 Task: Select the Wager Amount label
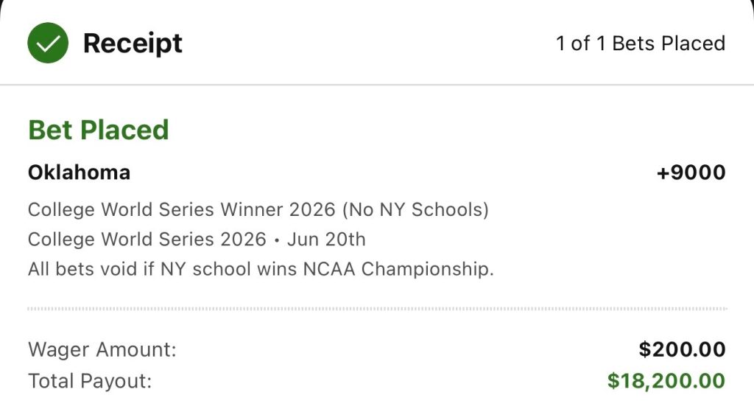coord(102,349)
